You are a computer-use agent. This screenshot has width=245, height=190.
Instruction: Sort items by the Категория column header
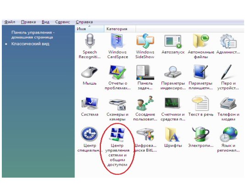tap(120, 29)
